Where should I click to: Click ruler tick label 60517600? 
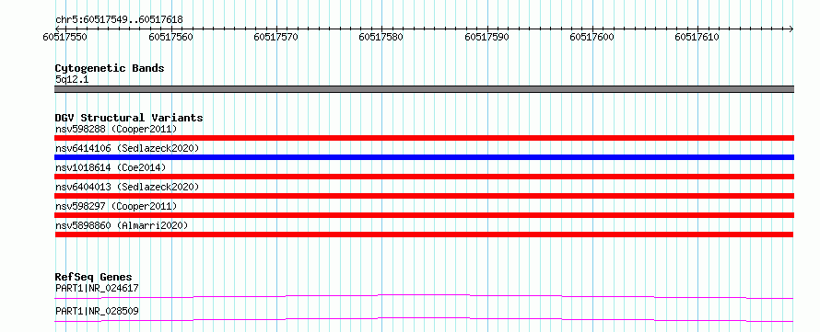(x=592, y=37)
